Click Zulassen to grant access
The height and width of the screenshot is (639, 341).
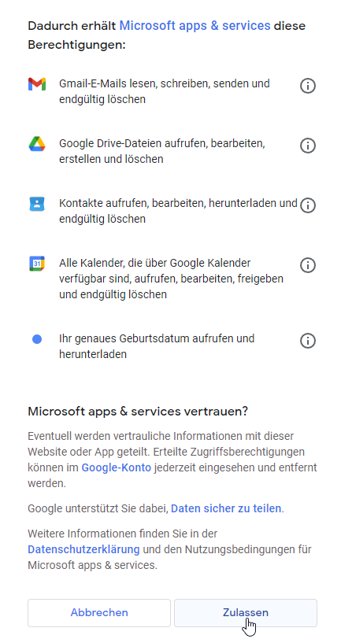246,612
